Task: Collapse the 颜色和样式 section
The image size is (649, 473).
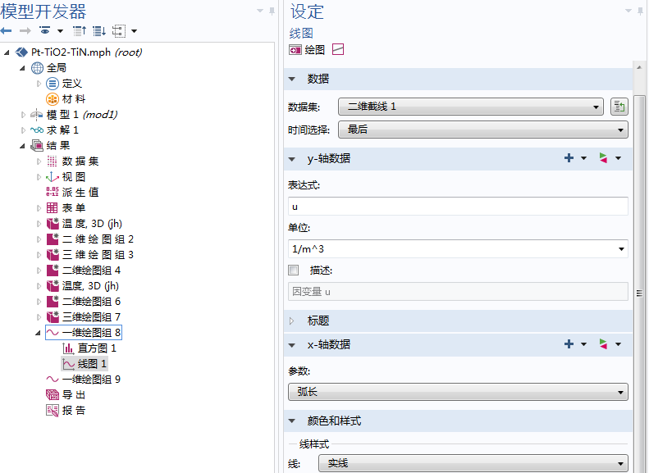Action: 292,421
